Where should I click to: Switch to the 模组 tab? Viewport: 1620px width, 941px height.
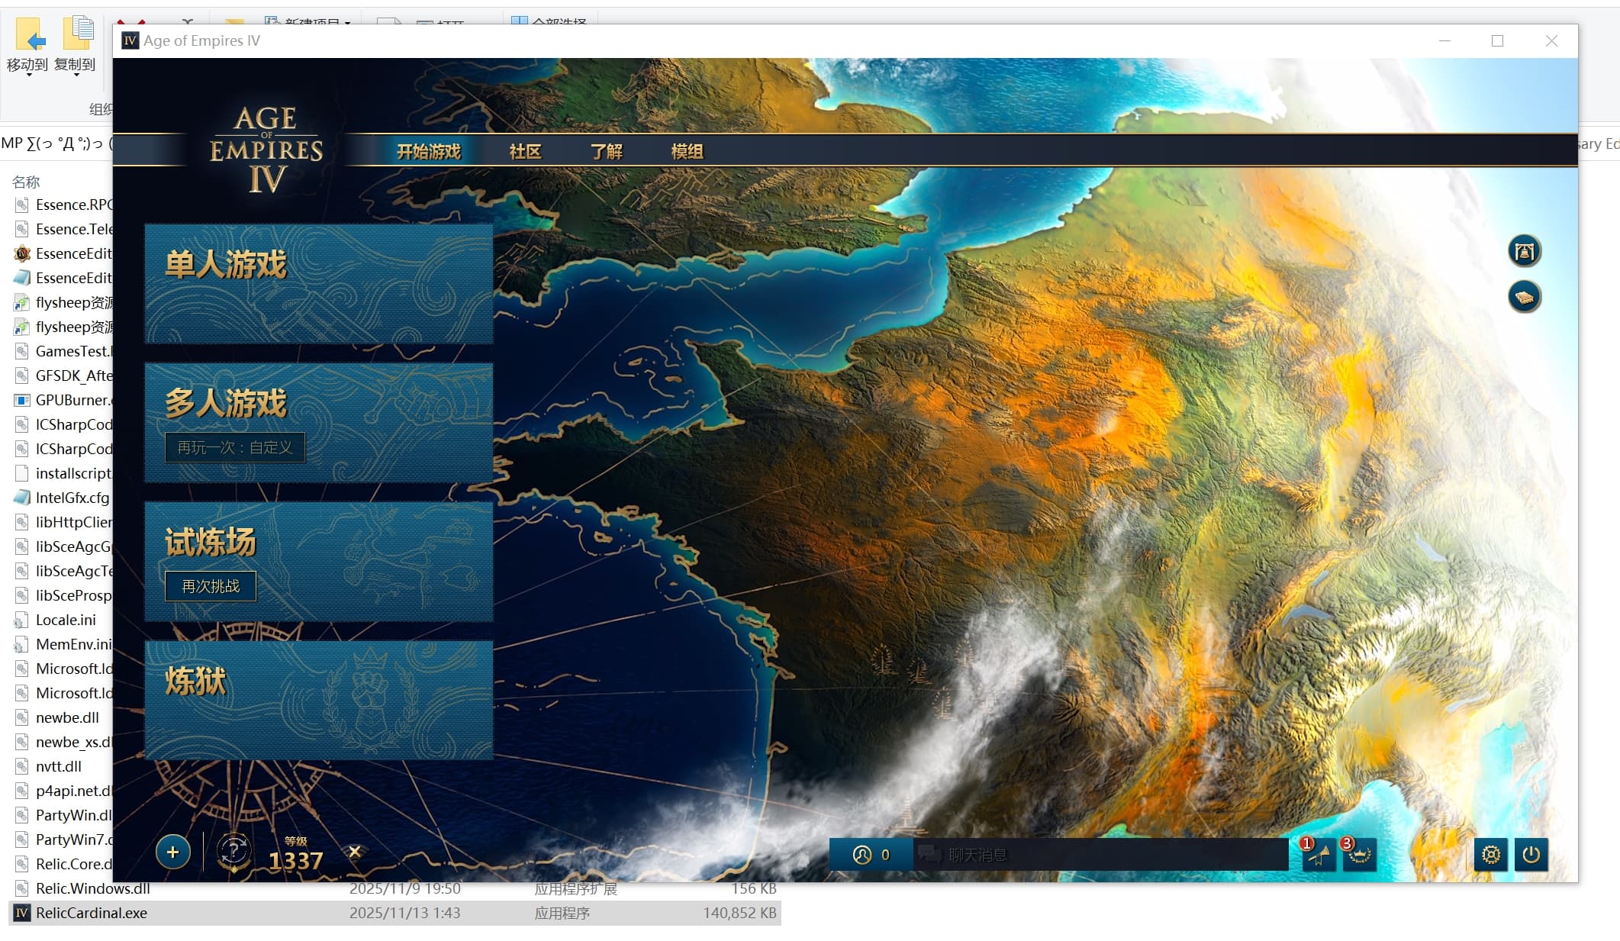point(687,151)
